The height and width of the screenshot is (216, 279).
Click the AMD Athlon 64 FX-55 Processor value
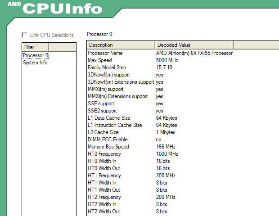(x=194, y=53)
